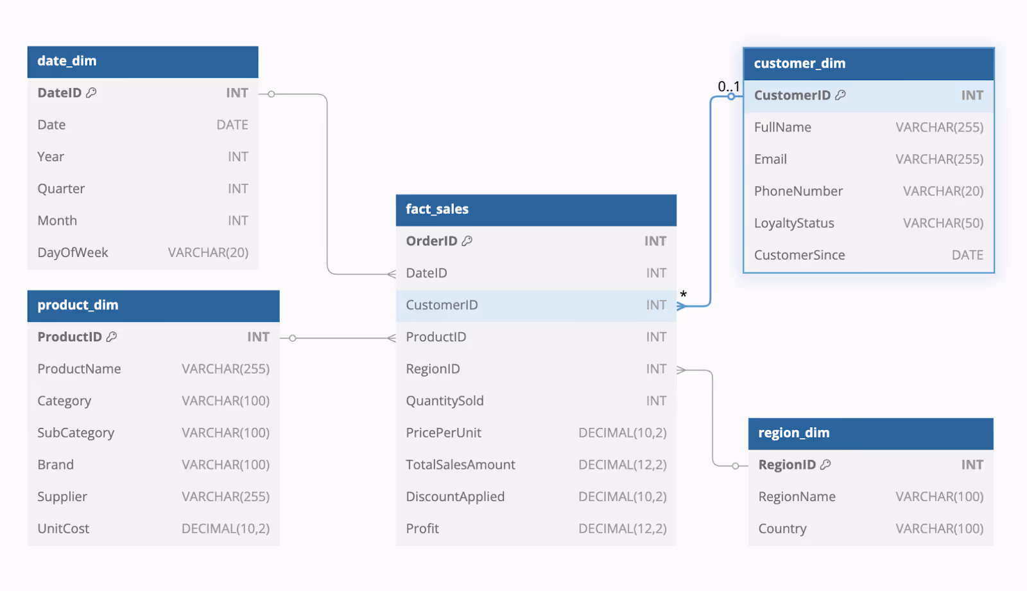
Task: Click the Month field in date_dim
Action: pyautogui.click(x=142, y=221)
